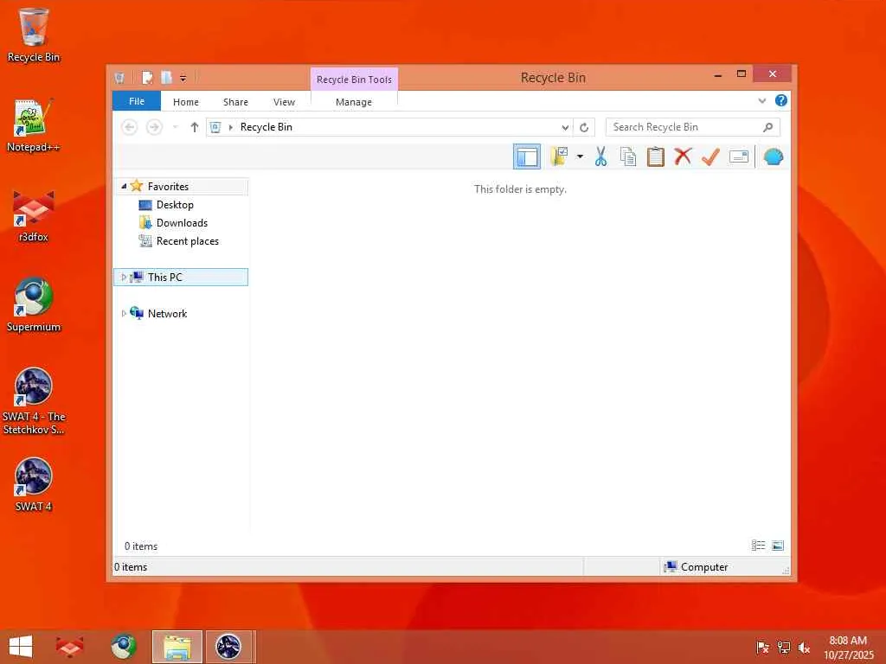Click the File Explorer taskbar button
886x664 pixels.
point(177,647)
